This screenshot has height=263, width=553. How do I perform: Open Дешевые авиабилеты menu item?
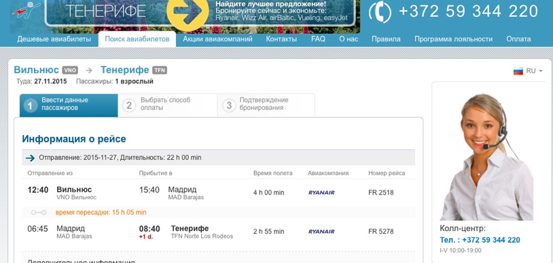pos(54,39)
